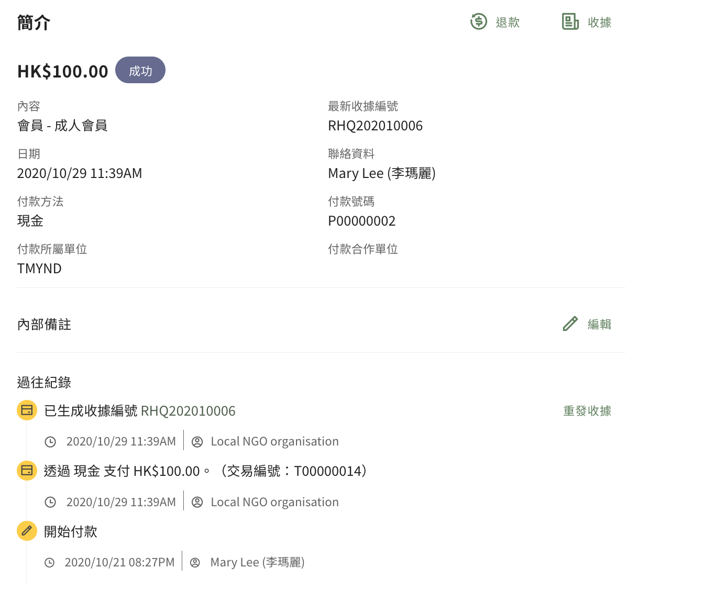Viewport: 705px width, 602px height.
Task: Select the card icon next to 現金 payment entry
Action: click(x=27, y=471)
